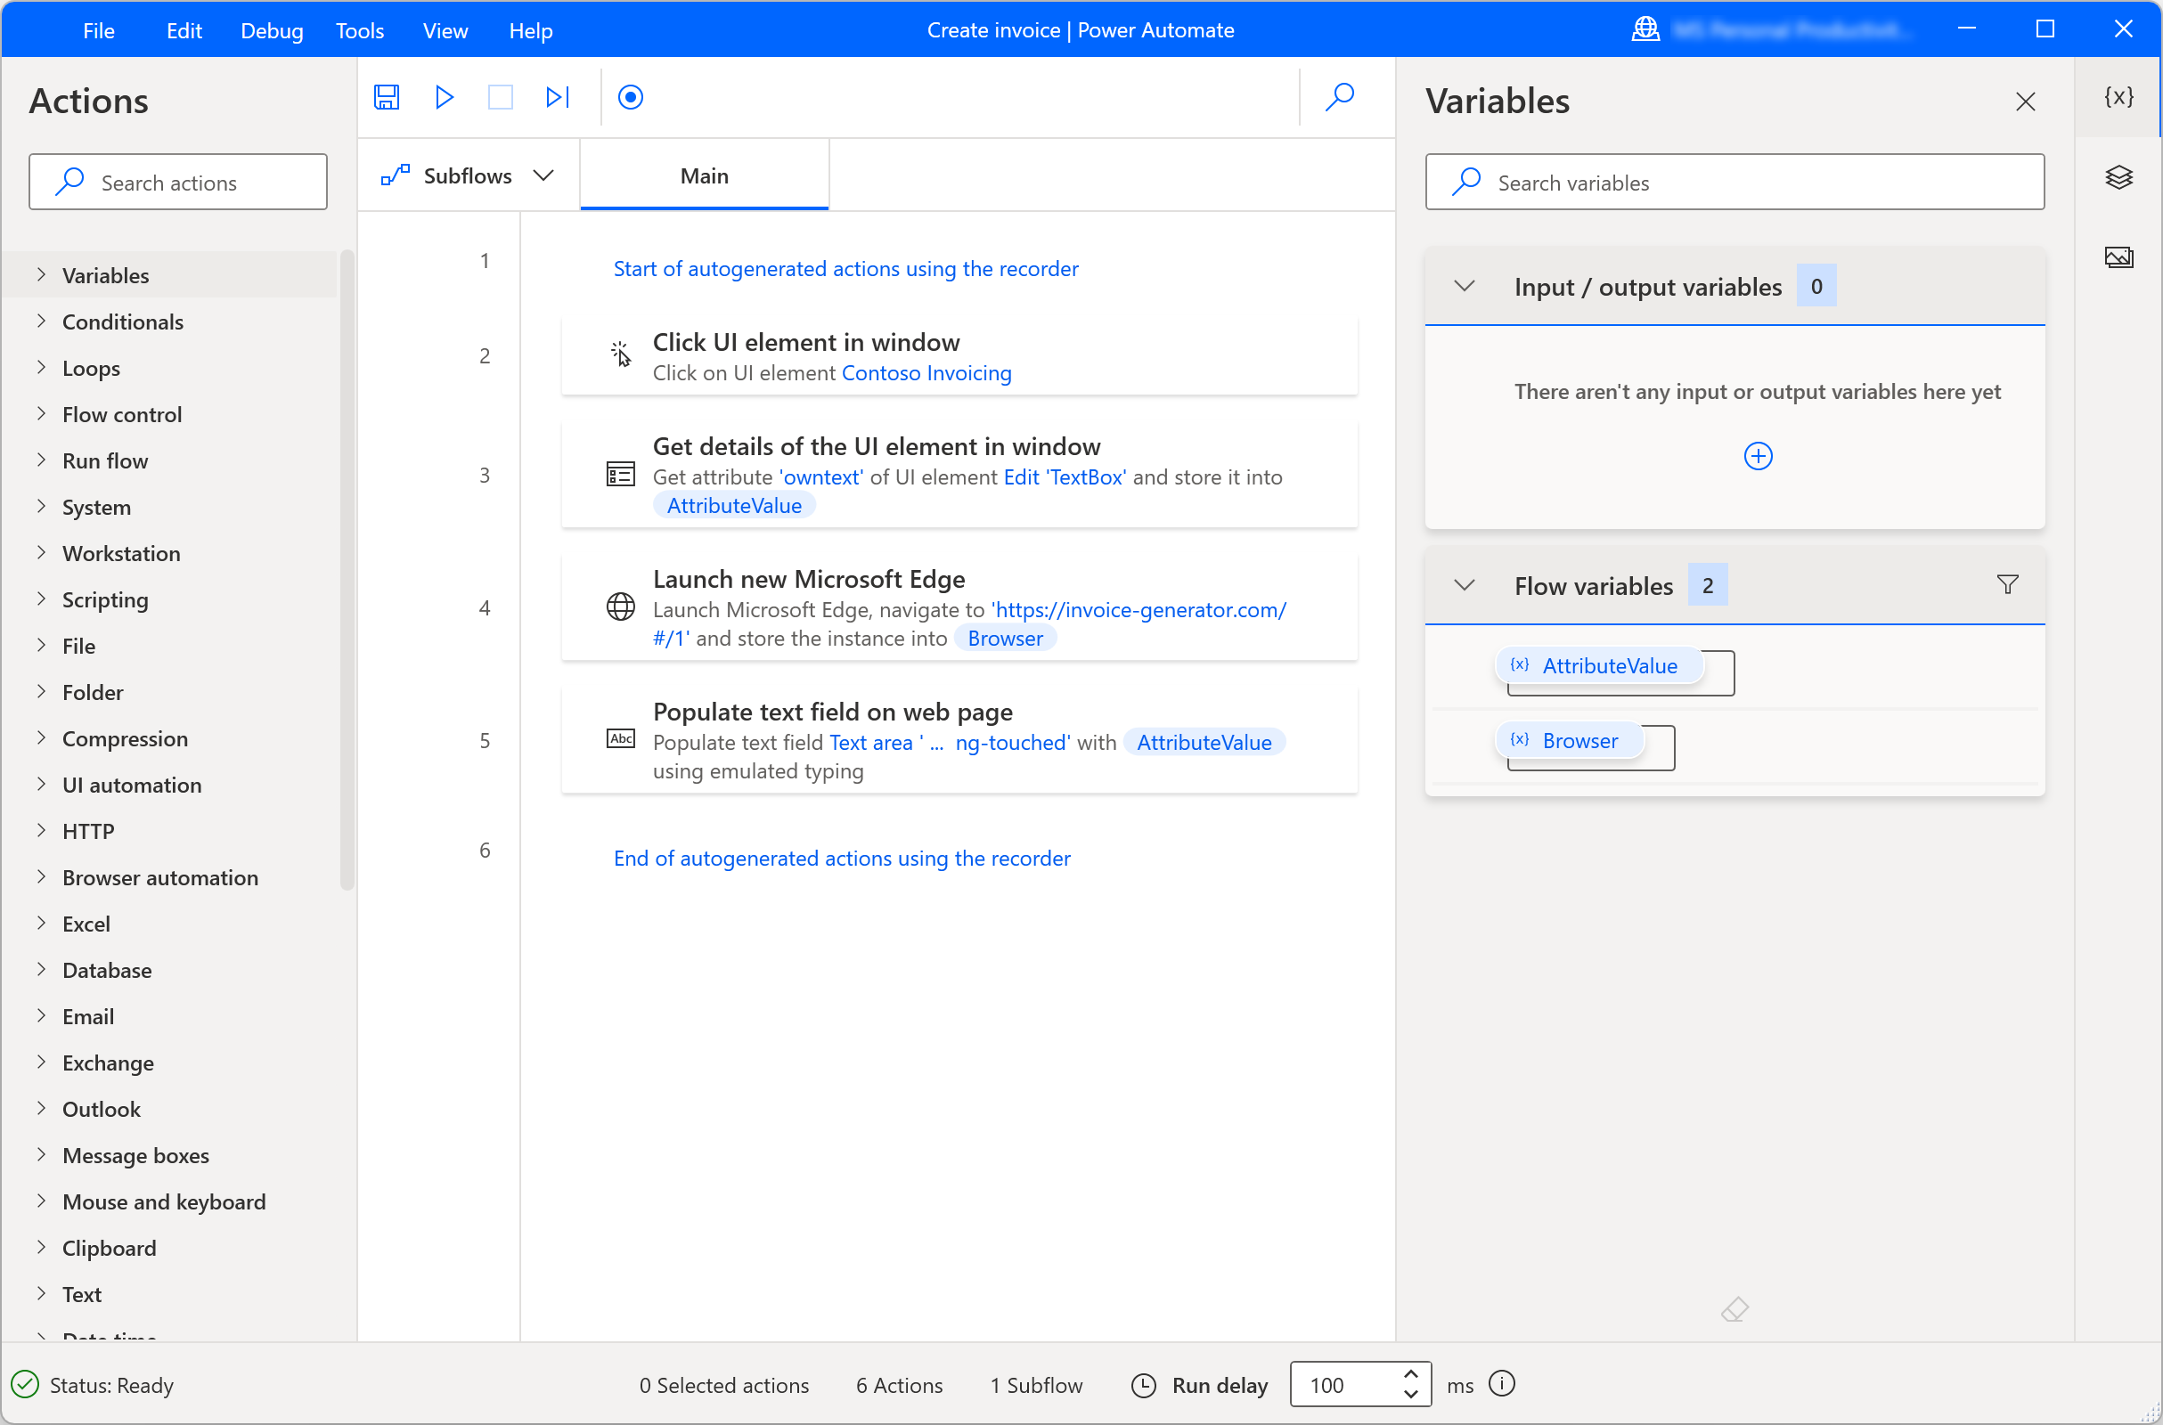Click the Record actions icon

633,97
